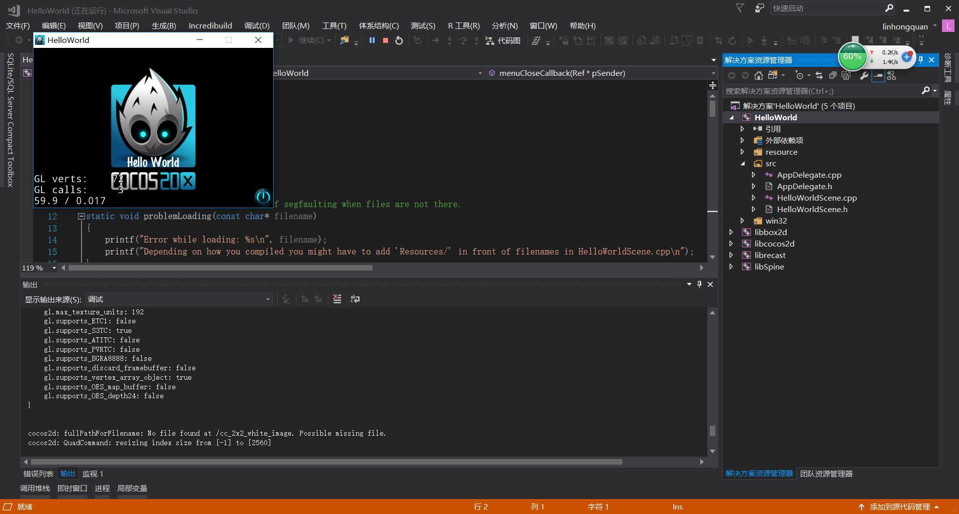Click the find in files folder icon
The height and width of the screenshot is (514, 959).
(344, 40)
